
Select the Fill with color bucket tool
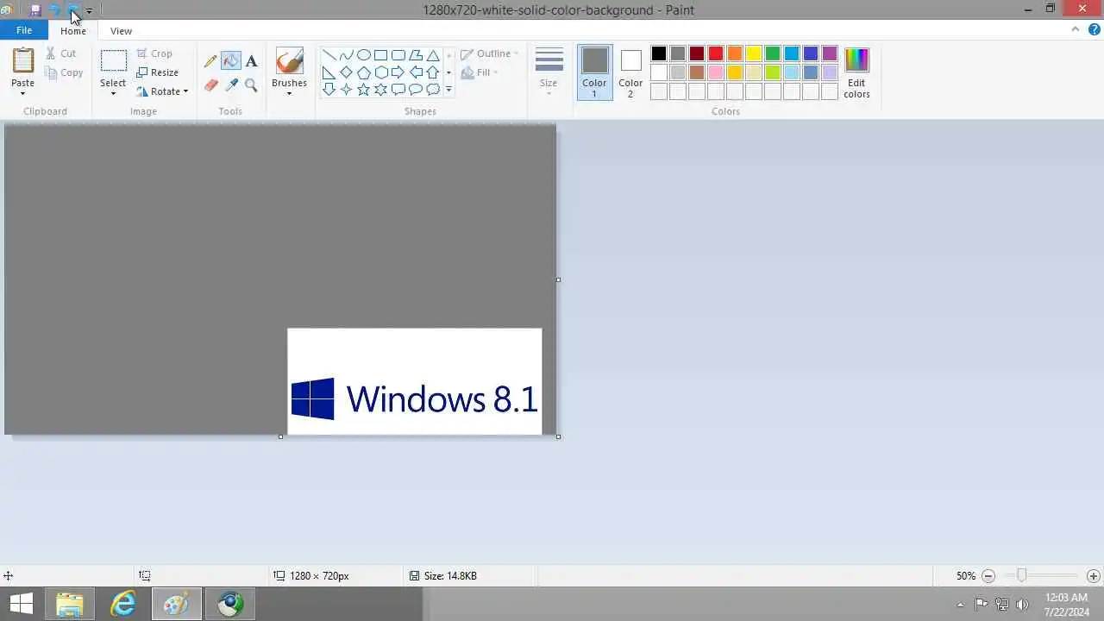(230, 61)
